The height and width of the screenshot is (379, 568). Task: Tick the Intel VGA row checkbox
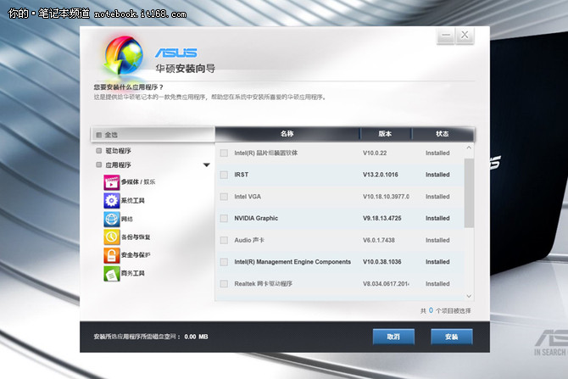tap(224, 197)
